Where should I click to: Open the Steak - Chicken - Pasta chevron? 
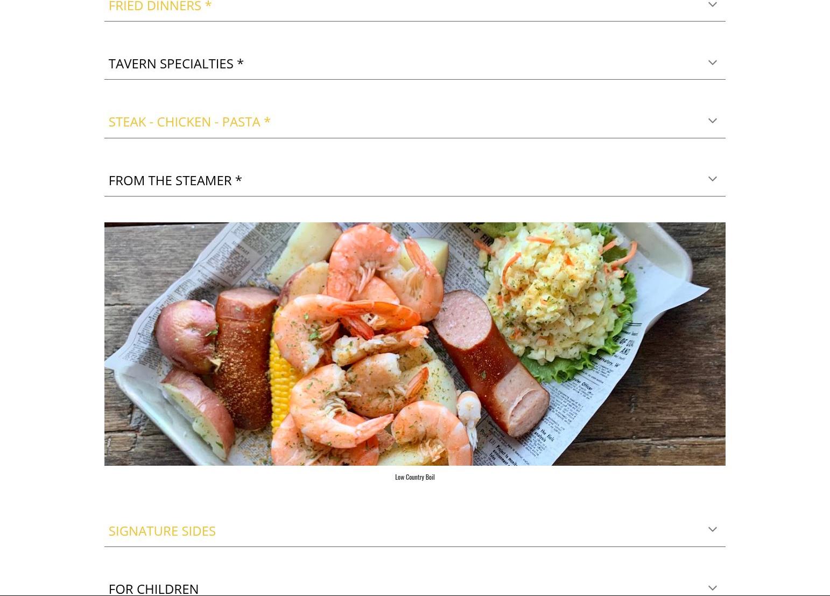point(712,121)
